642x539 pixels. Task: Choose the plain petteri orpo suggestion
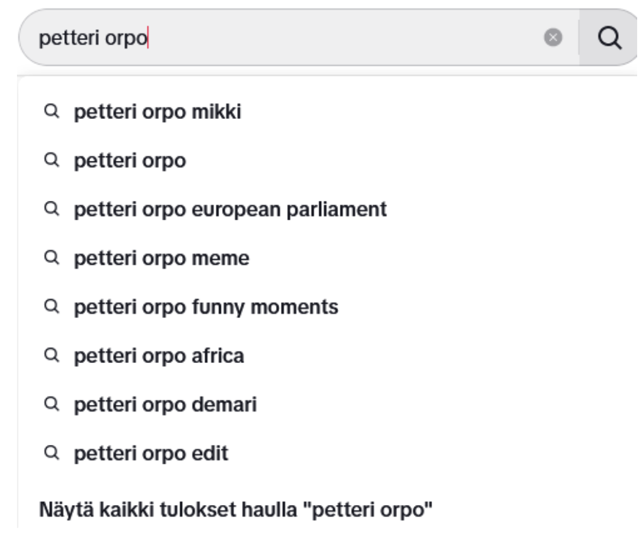click(x=328, y=160)
